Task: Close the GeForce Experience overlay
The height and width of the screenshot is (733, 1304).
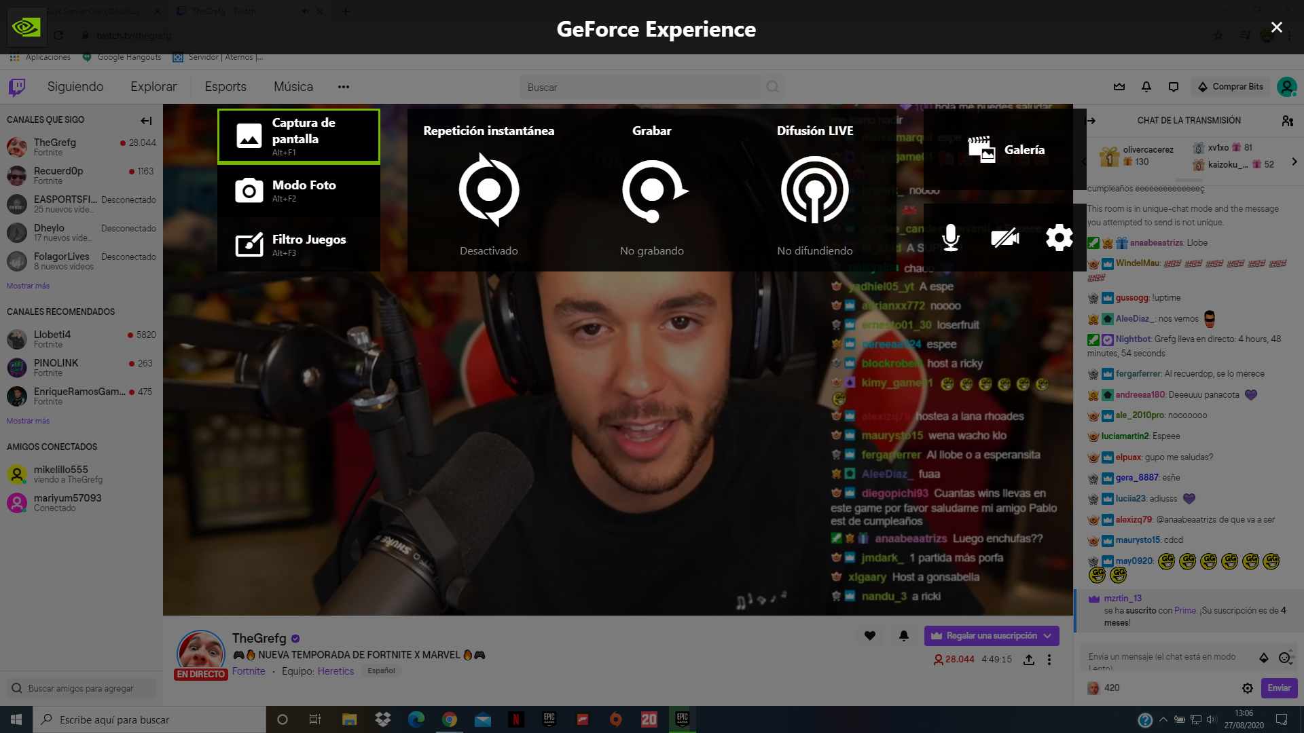Action: 1277,27
